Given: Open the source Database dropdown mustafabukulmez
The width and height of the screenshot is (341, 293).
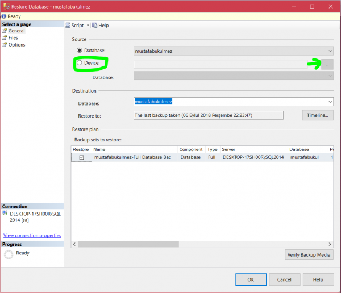Looking at the screenshot, I should click(234, 51).
